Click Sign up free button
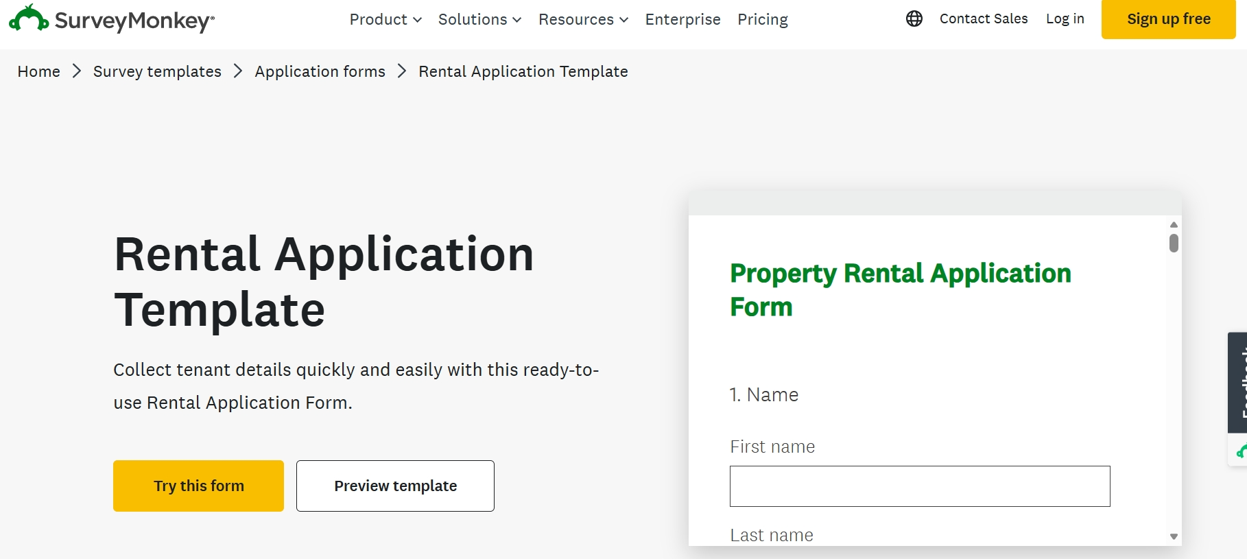Image resolution: width=1247 pixels, height=559 pixels. 1169,19
